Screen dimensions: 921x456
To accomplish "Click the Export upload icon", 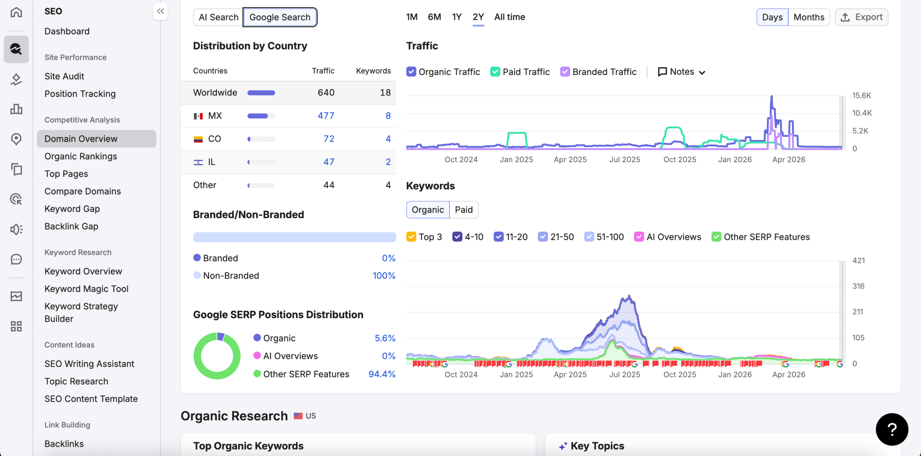I will (x=845, y=17).
